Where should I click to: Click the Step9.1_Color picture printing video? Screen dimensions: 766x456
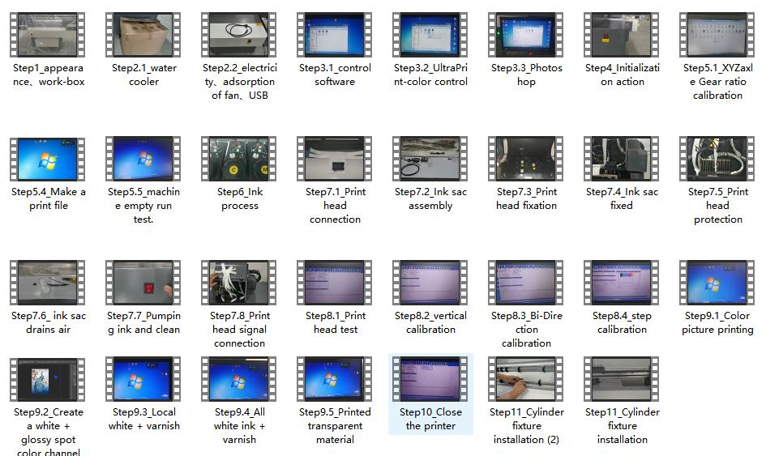click(x=717, y=283)
